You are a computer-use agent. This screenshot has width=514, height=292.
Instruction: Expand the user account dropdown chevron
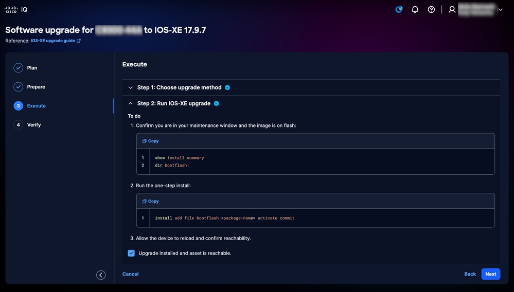[500, 9]
